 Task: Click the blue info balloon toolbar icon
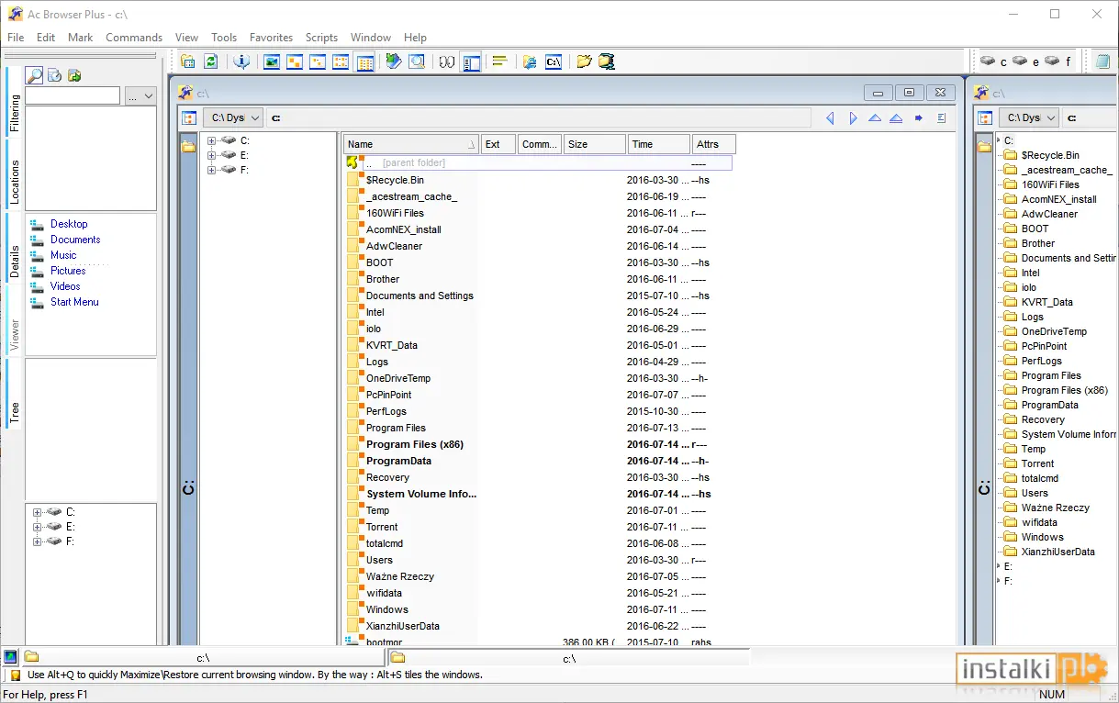(241, 61)
